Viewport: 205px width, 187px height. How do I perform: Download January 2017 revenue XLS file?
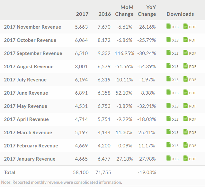pyautogui.click(x=172, y=159)
